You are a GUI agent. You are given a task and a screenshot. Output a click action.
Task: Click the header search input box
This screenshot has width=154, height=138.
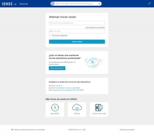click(x=76, y=4)
